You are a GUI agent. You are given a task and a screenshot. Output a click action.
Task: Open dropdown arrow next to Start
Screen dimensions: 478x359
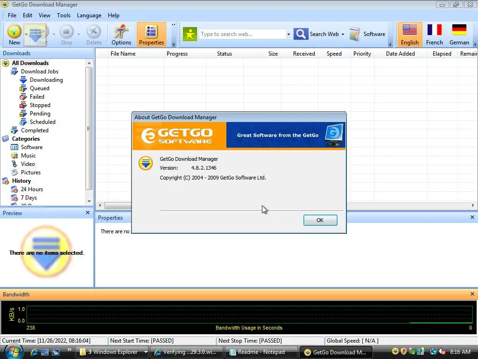(54, 34)
